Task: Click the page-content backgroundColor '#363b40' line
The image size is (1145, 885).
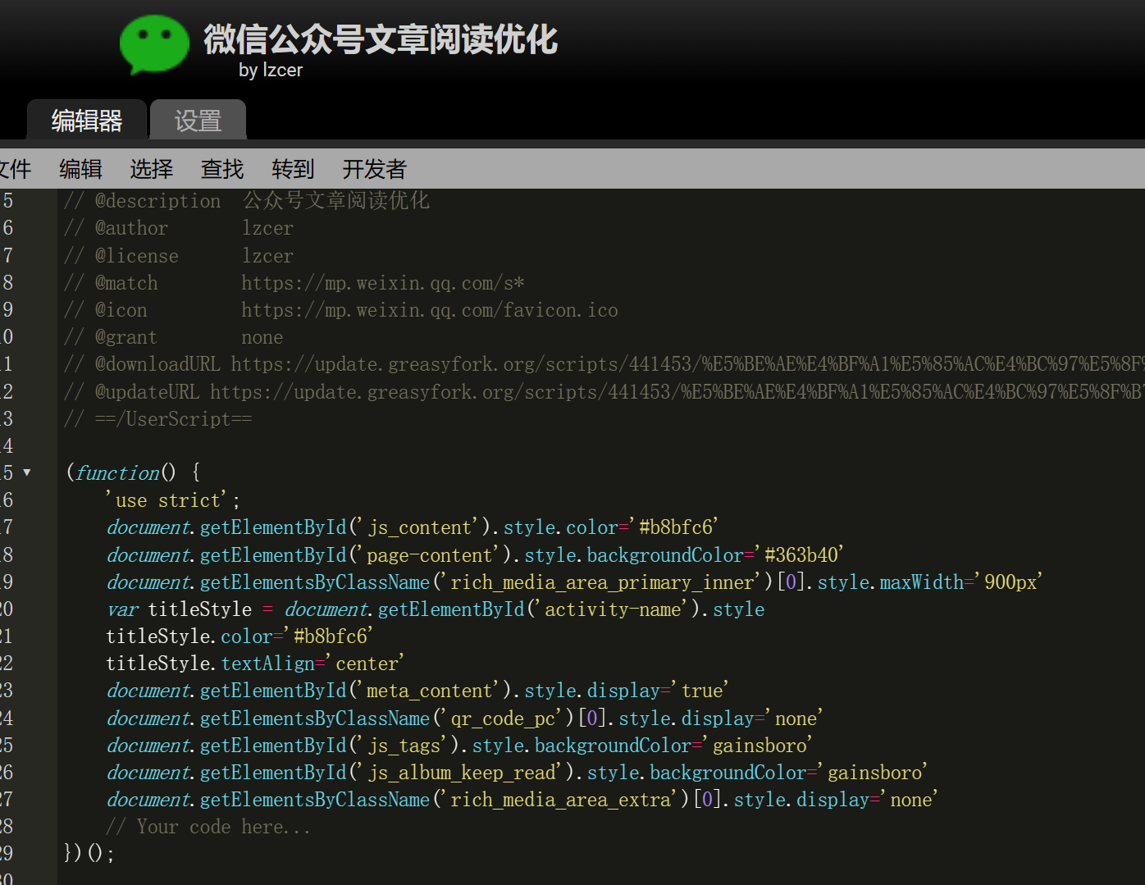Action: (475, 555)
